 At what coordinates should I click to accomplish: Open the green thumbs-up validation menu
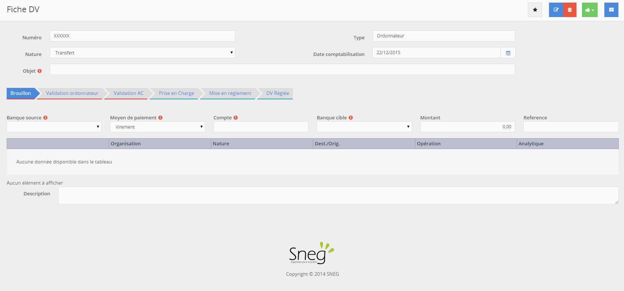pos(589,10)
